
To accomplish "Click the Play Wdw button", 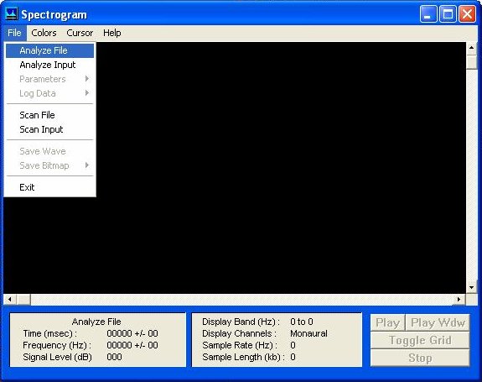I will tap(438, 322).
